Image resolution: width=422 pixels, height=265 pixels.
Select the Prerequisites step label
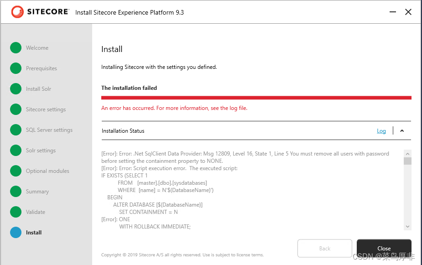click(x=42, y=68)
